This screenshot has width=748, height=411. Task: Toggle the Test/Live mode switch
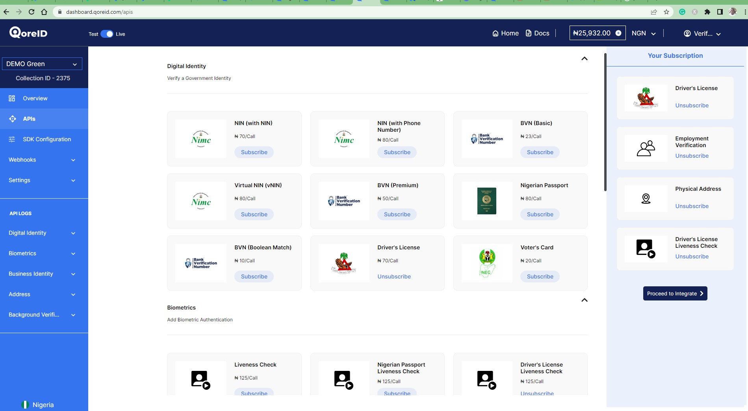coord(107,34)
